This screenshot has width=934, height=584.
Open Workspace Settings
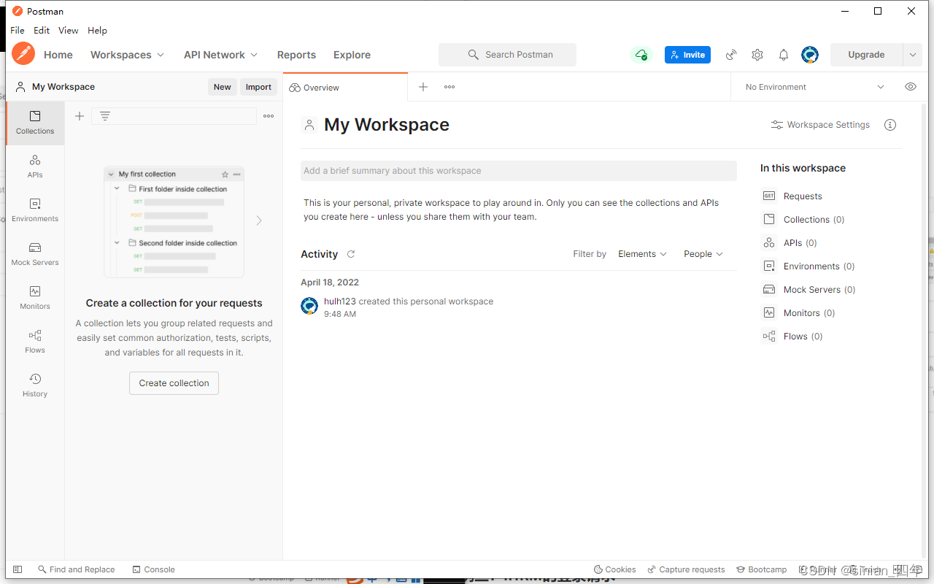[x=820, y=125]
